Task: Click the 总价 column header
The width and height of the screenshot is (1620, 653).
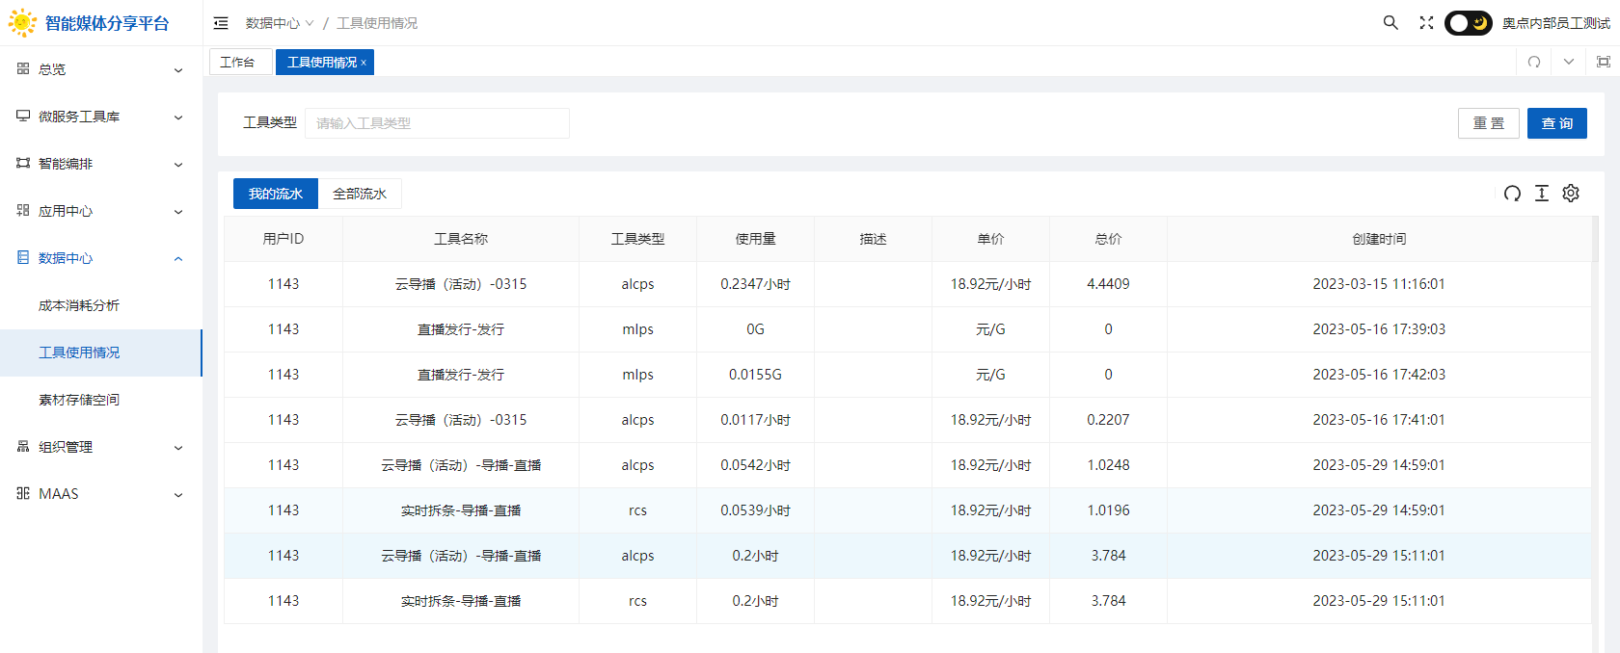Action: click(1108, 239)
